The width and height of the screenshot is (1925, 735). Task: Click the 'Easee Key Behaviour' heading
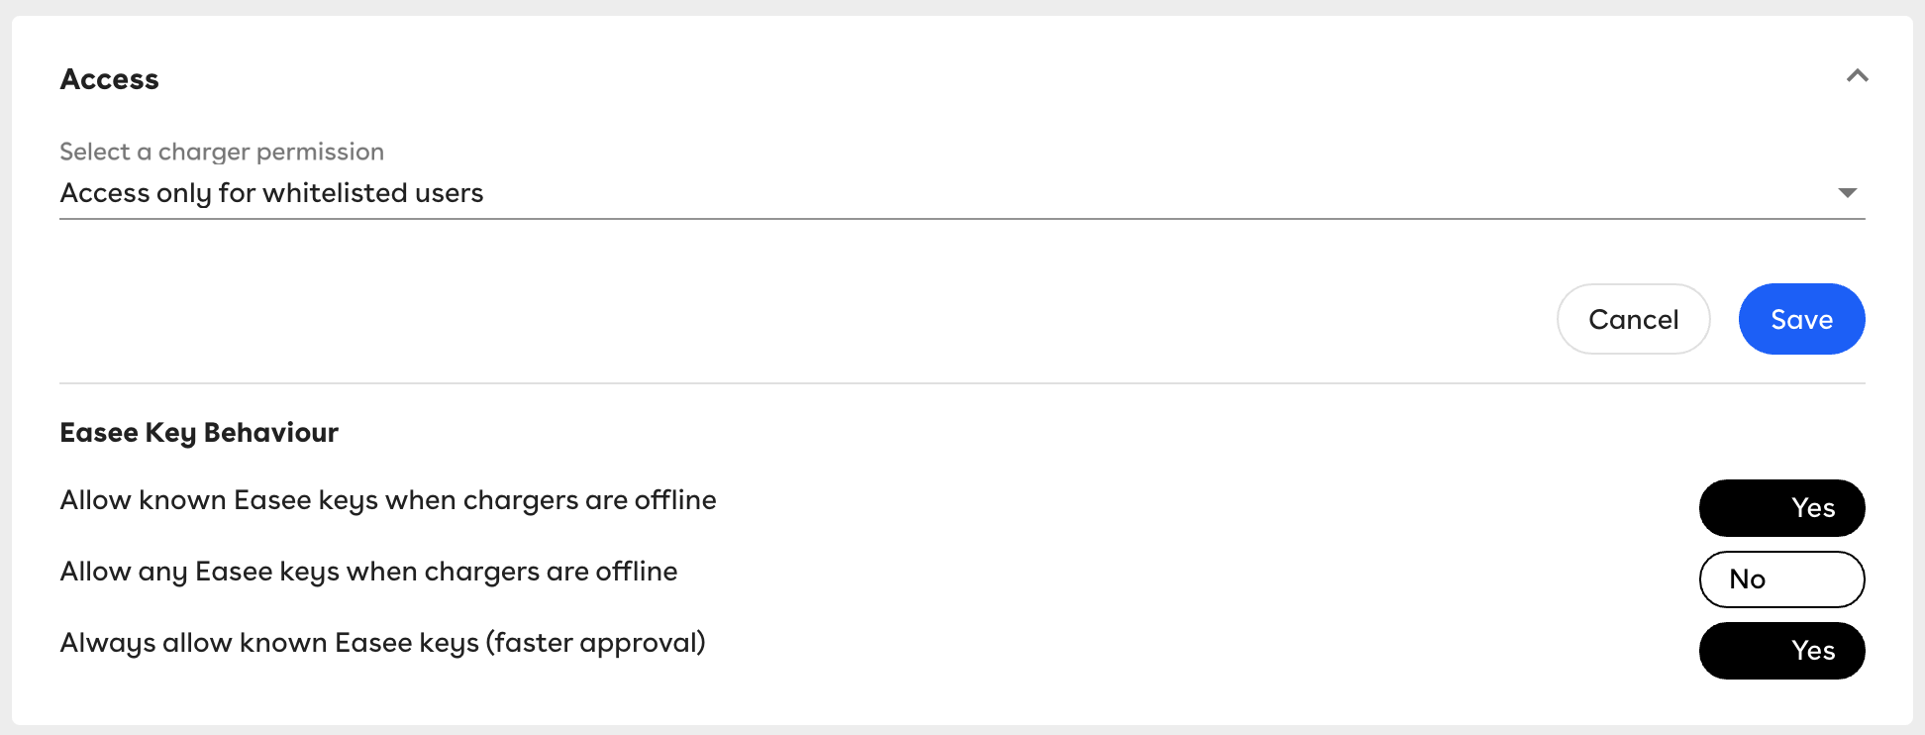199,433
